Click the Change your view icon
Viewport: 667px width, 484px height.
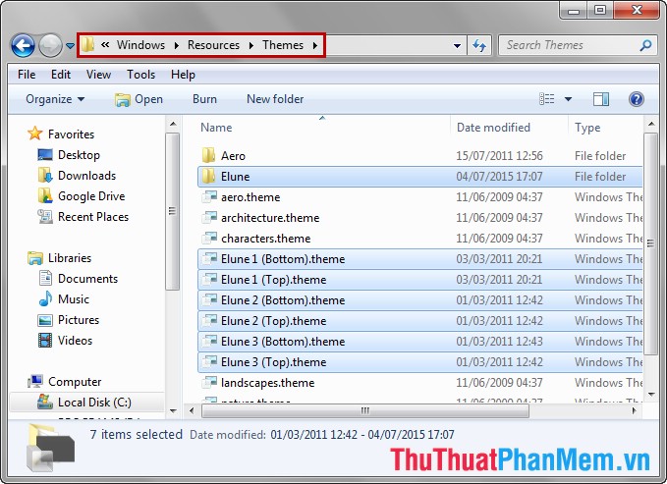pyautogui.click(x=546, y=99)
